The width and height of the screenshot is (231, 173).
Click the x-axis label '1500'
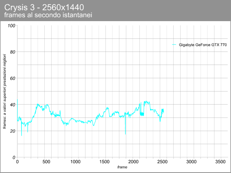pyautogui.click(x=104, y=162)
